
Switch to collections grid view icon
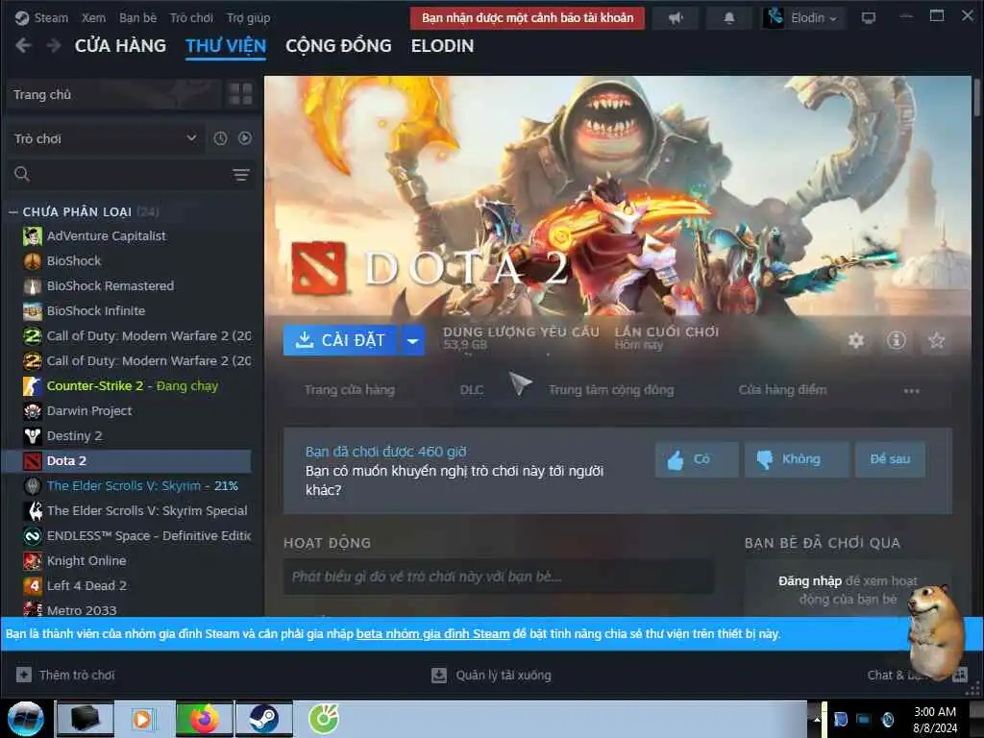[x=240, y=94]
